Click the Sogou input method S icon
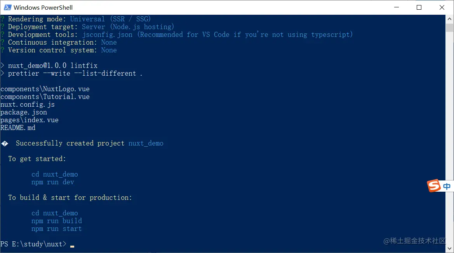The height and width of the screenshot is (253, 454). (x=434, y=186)
